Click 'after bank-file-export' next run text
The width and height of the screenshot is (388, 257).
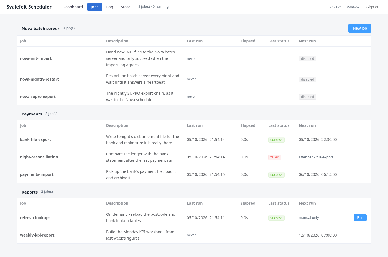[x=316, y=157]
